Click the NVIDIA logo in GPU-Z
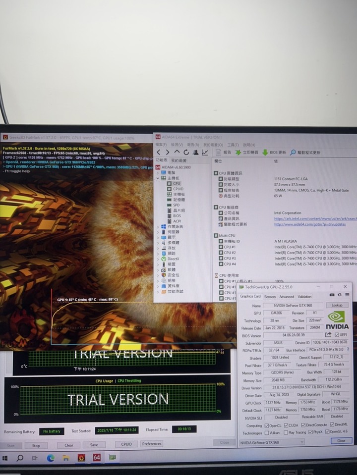 [337, 320]
